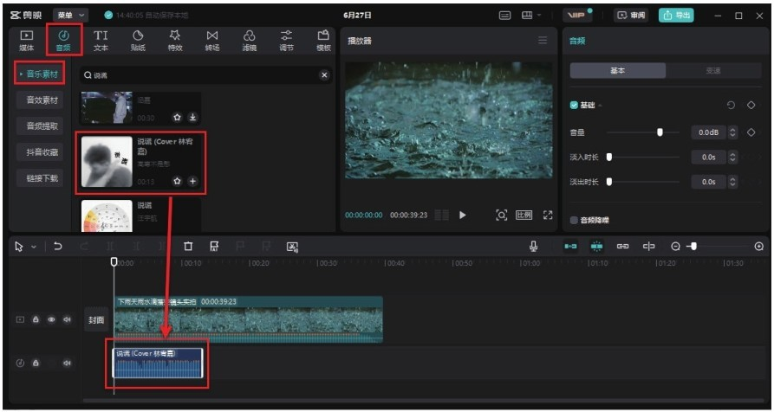Open the player panel hamburger menu
The image size is (774, 412).
[x=543, y=41]
